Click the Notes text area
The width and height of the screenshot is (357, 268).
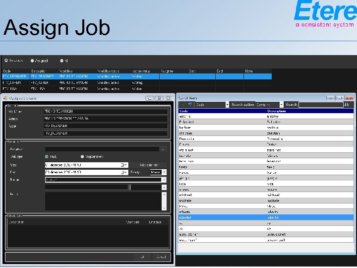(103, 201)
